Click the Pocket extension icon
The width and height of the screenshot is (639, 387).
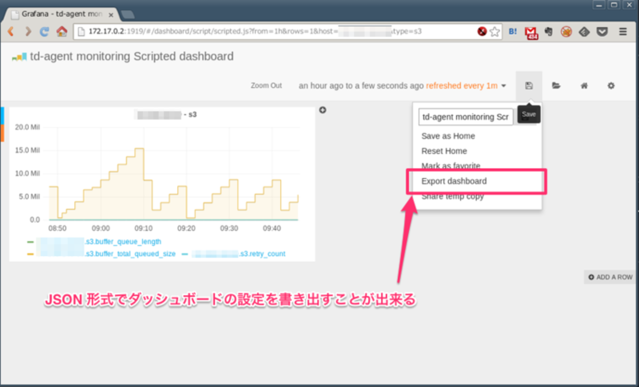(602, 32)
